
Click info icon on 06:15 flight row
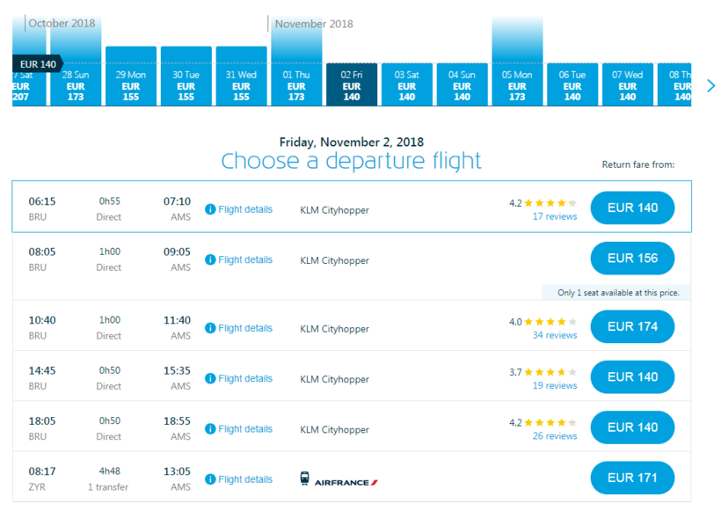pos(210,209)
